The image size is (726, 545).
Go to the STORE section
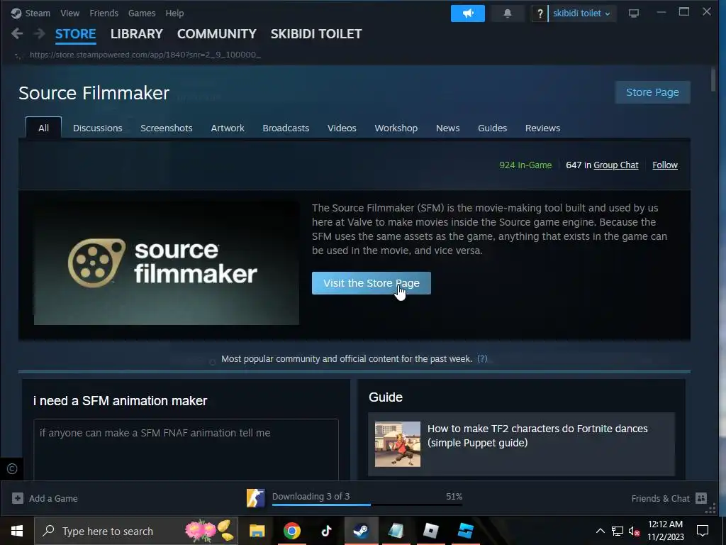[x=75, y=34]
